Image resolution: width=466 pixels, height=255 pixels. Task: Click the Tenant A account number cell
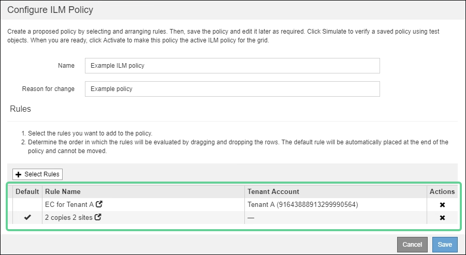(x=303, y=205)
